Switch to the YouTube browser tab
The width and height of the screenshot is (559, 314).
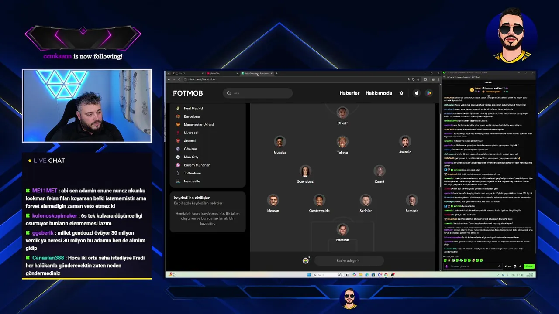222,73
